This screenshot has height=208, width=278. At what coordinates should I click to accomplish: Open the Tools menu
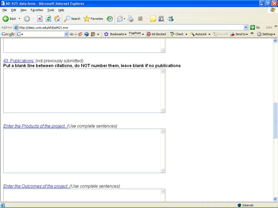pyautogui.click(x=51, y=10)
